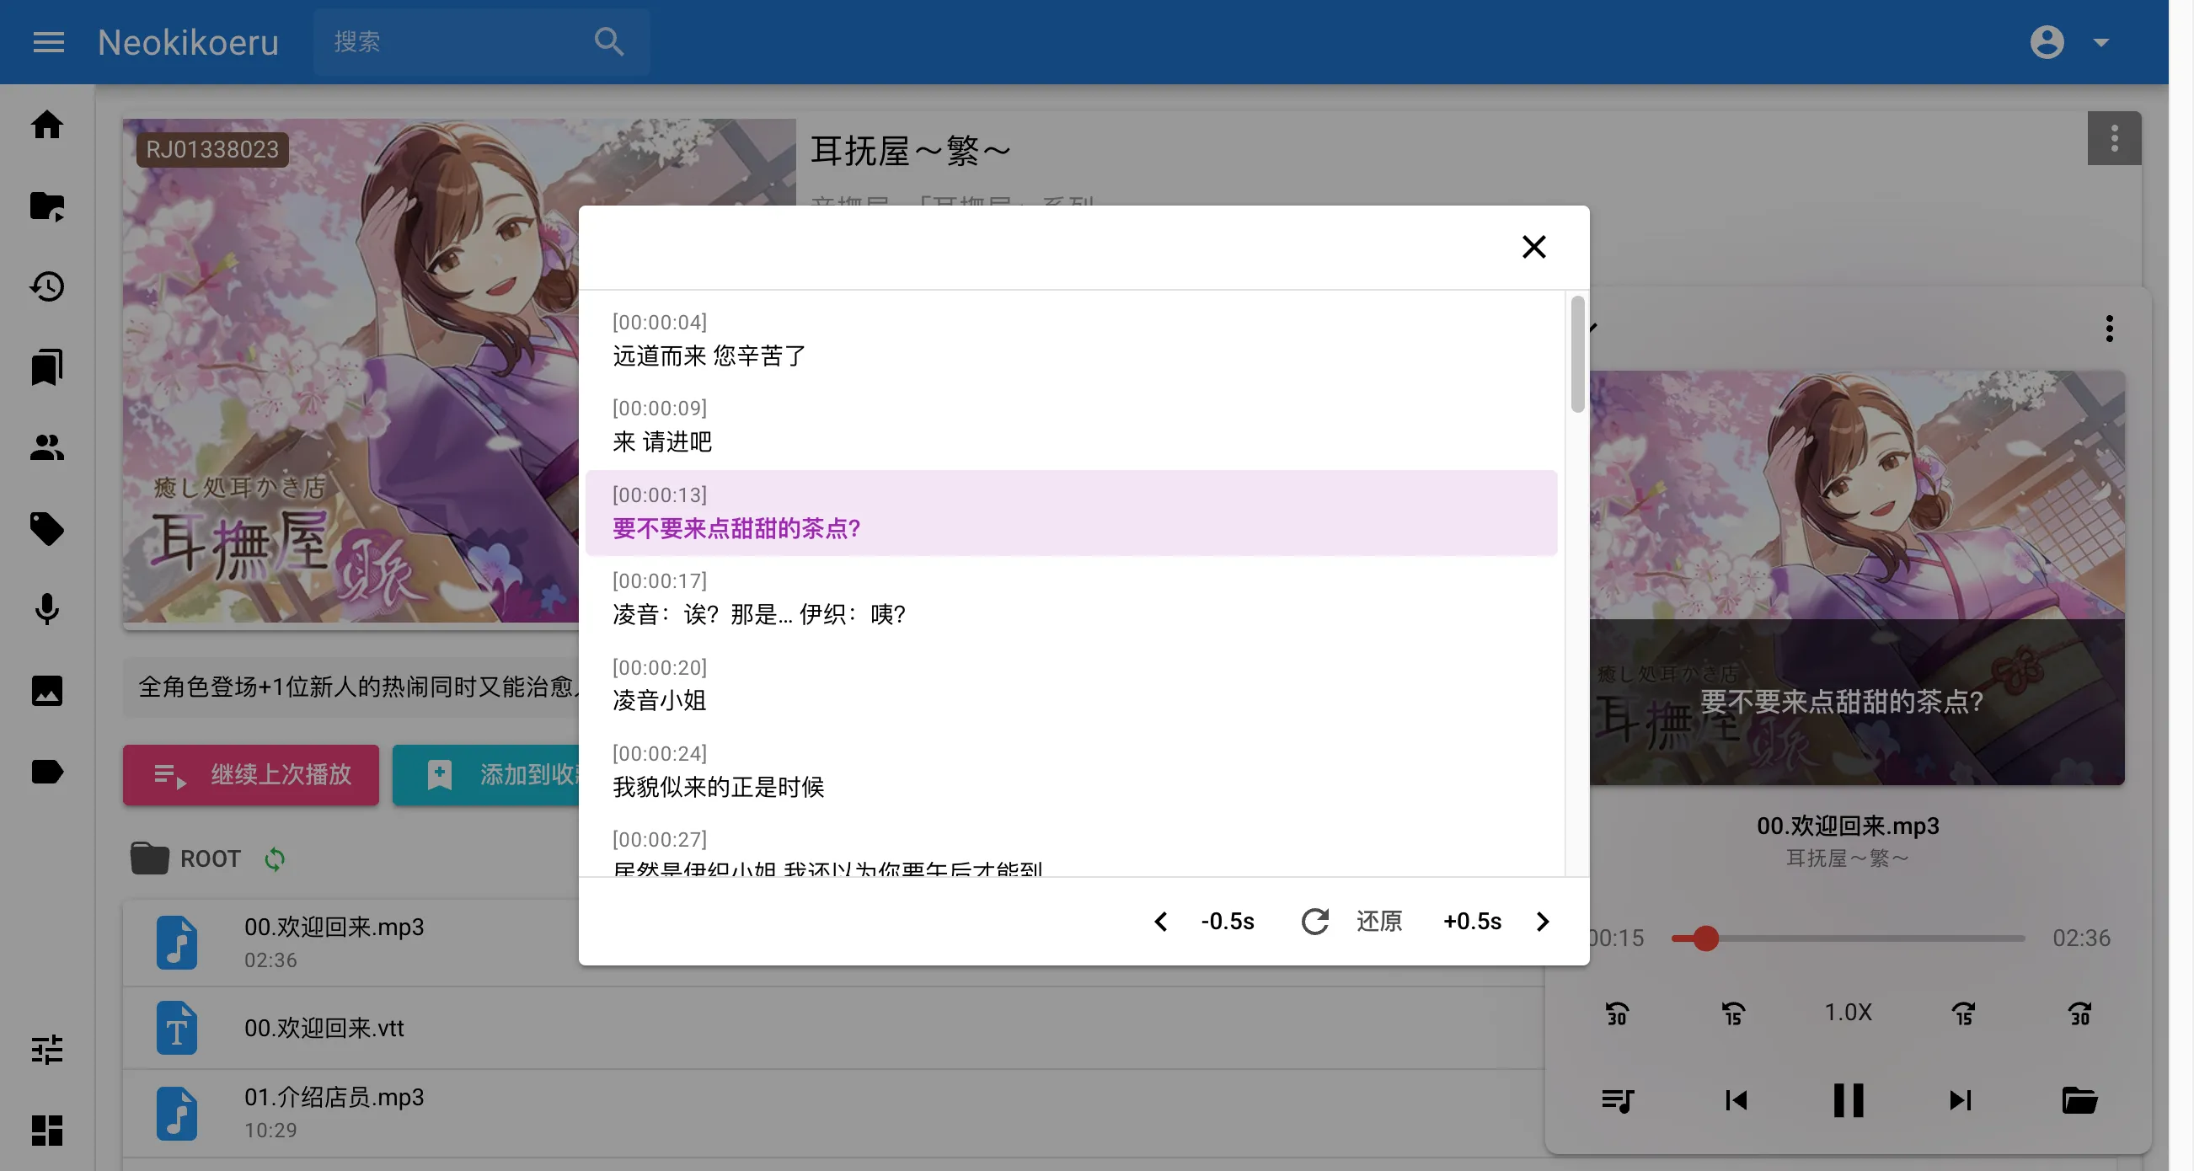Open the image gallery sidebar icon
The width and height of the screenshot is (2194, 1171).
[47, 691]
